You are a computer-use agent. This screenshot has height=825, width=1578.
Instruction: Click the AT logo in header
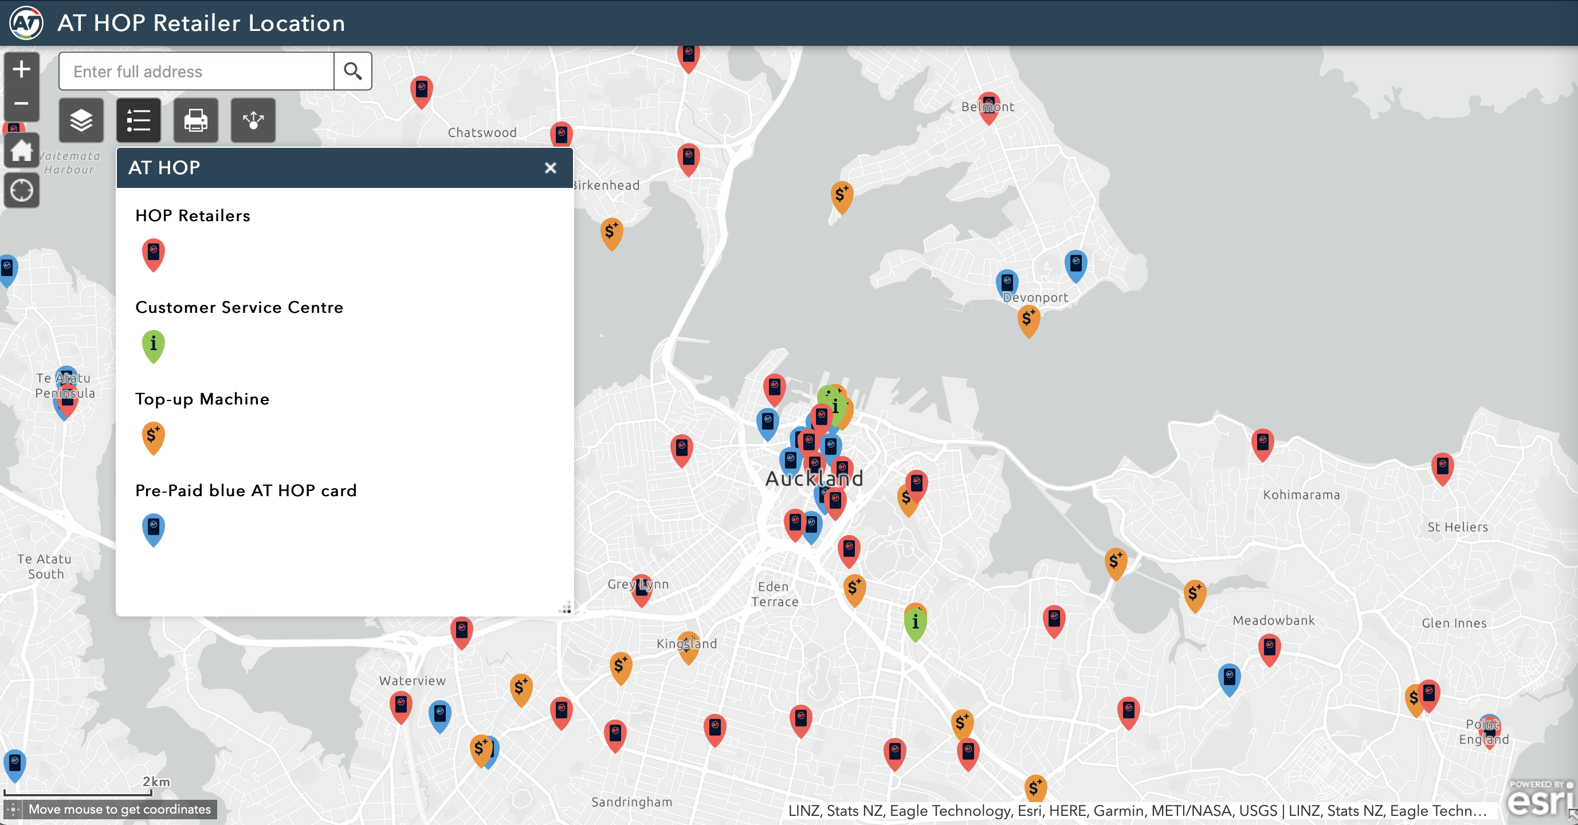(x=26, y=23)
